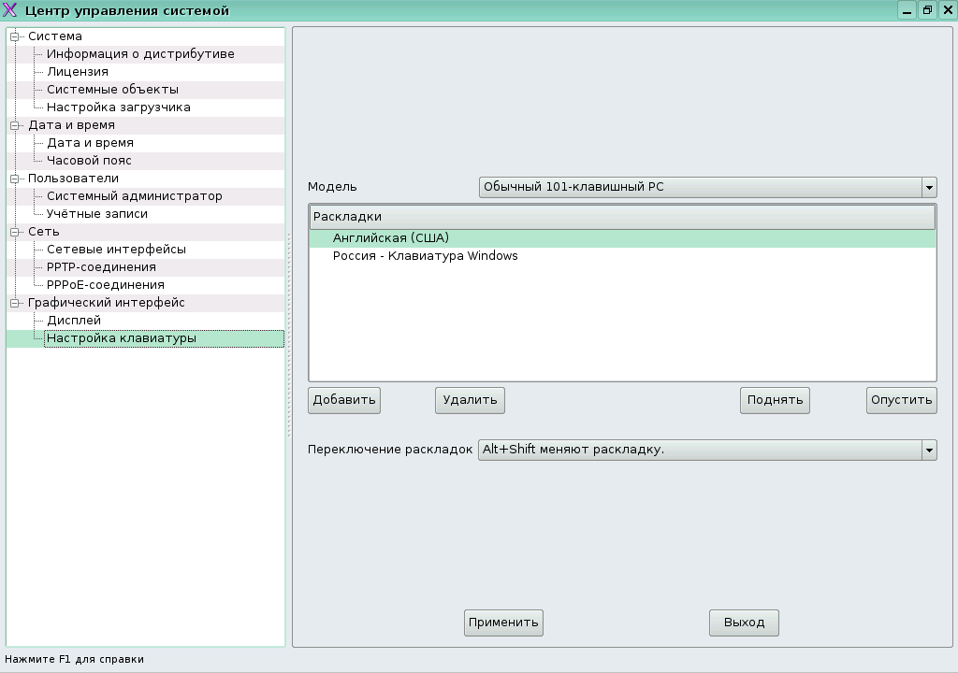958x673 pixels.
Task: Collapse the Сеть tree node
Action: coord(15,232)
